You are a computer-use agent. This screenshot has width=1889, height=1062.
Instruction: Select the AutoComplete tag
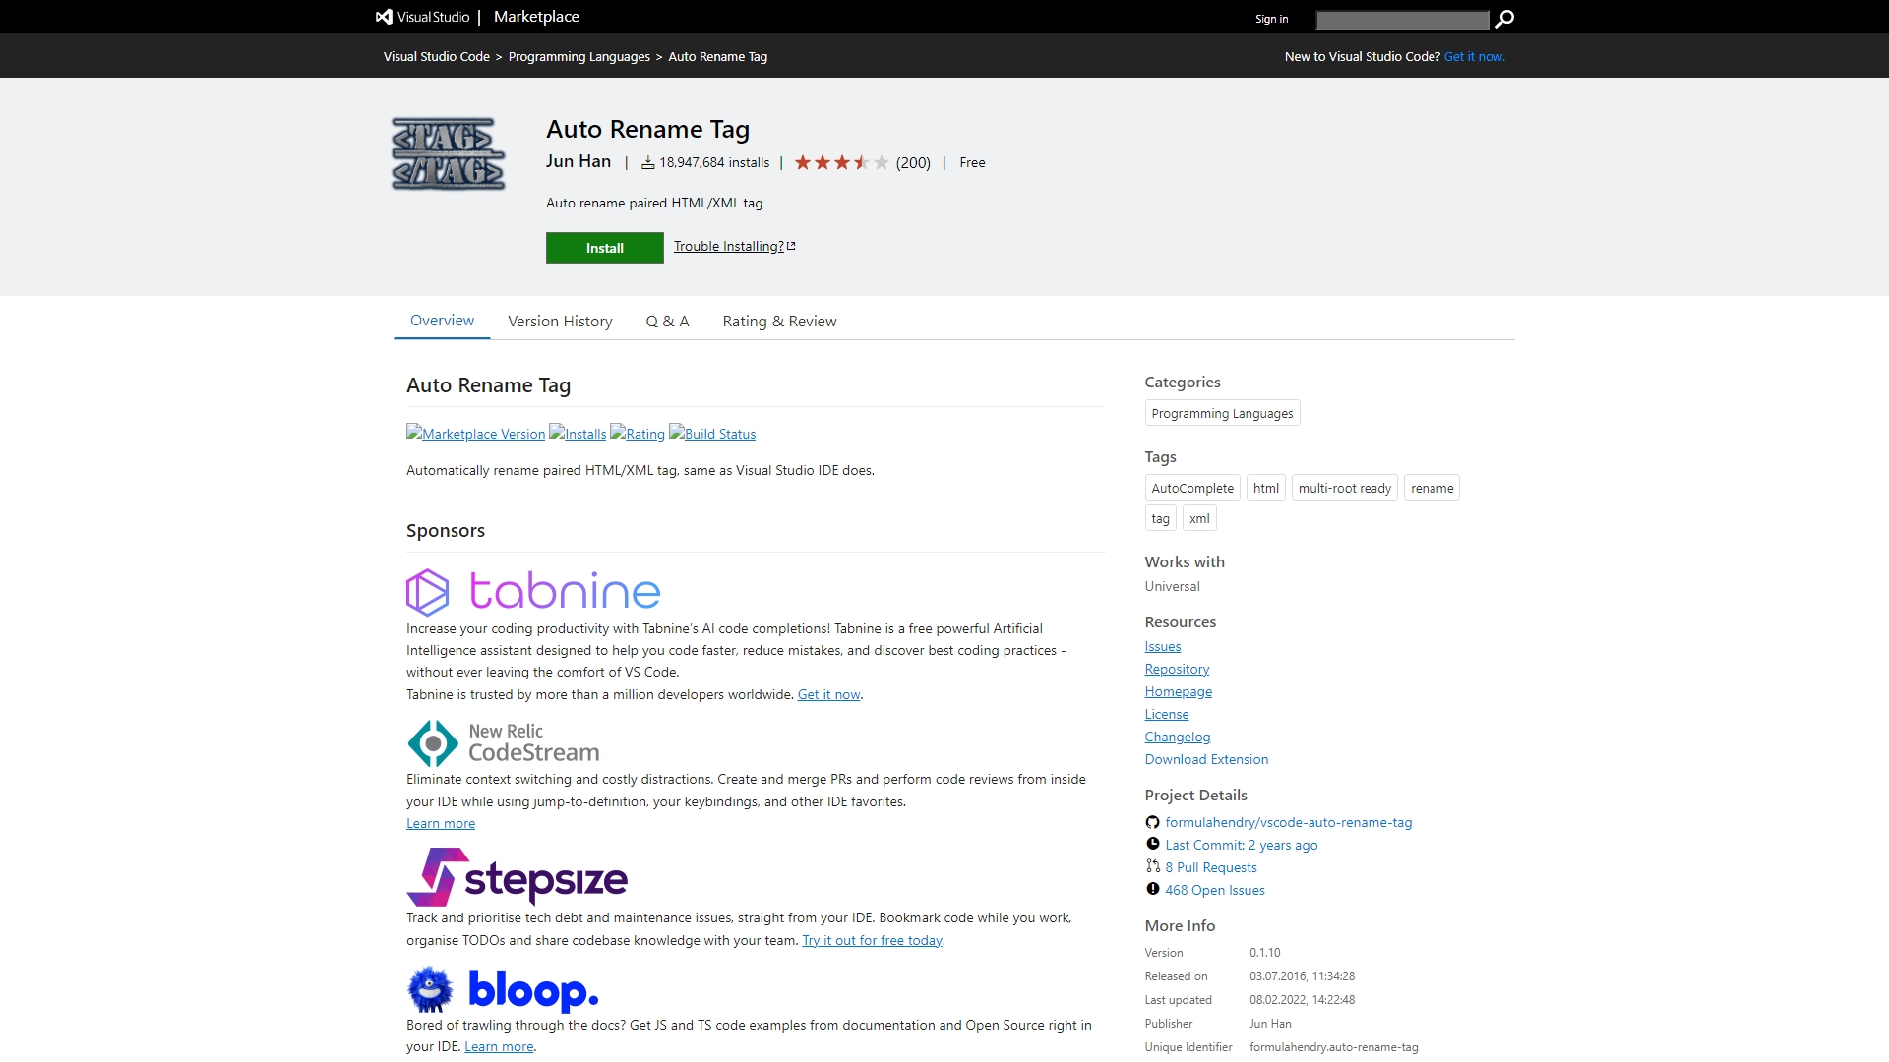click(x=1192, y=488)
